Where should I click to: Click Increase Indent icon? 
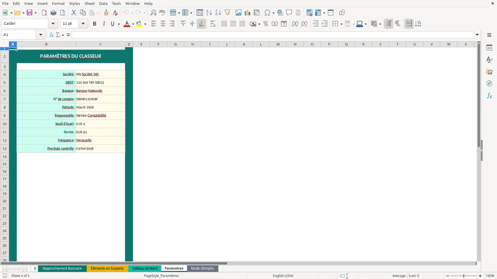coord(316,24)
